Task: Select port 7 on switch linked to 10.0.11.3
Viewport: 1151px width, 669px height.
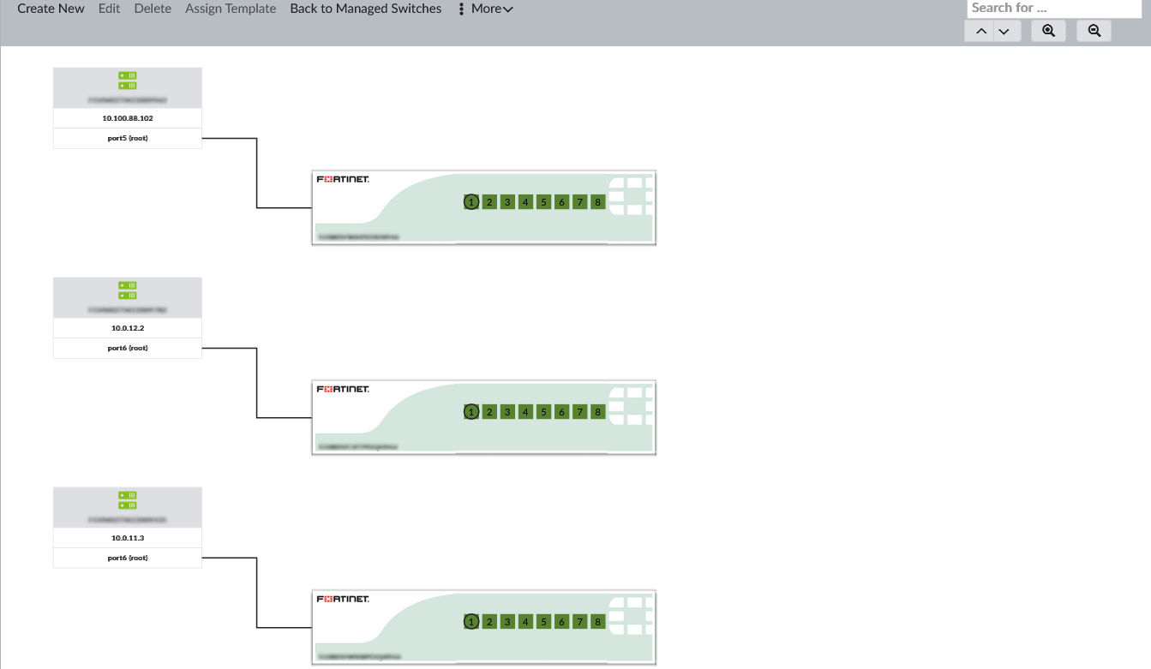Action: (x=579, y=622)
